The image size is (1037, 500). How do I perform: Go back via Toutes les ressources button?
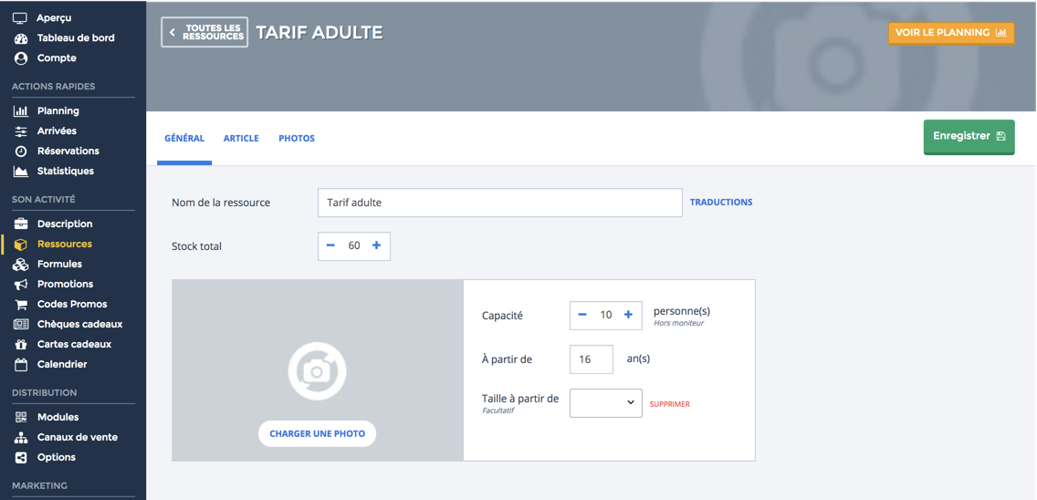(x=205, y=33)
